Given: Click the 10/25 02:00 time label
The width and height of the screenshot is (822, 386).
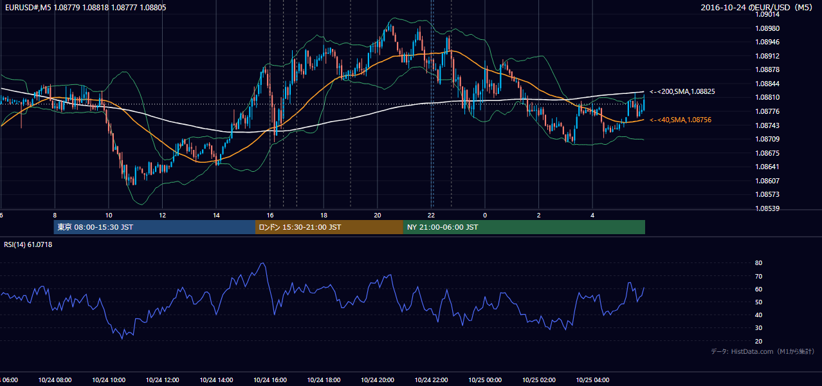Looking at the screenshot, I should 539,380.
